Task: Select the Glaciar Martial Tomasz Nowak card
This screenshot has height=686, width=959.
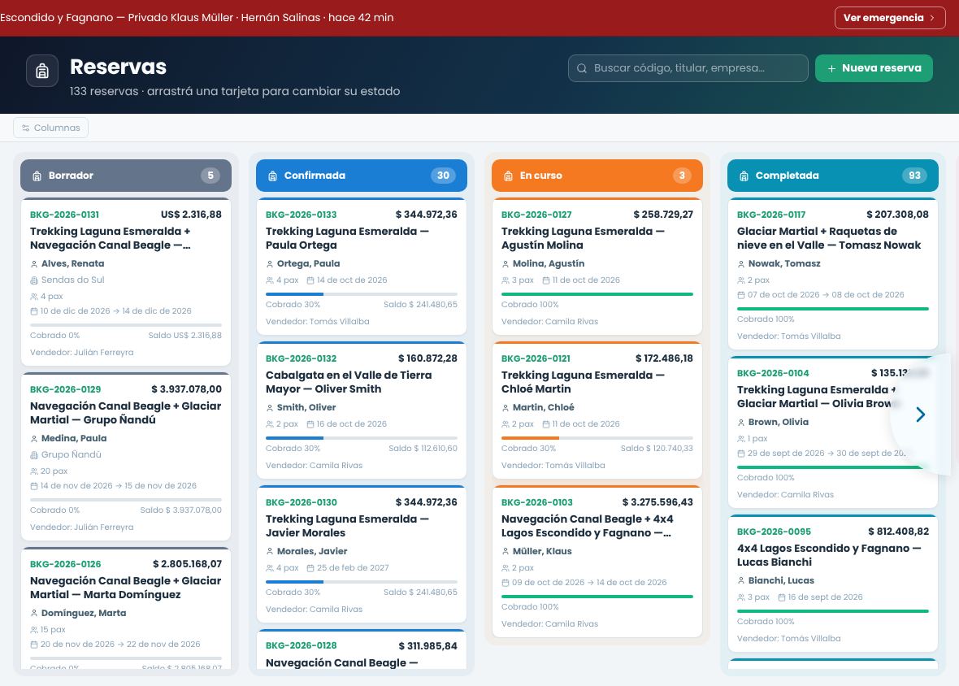Action: coord(833,273)
